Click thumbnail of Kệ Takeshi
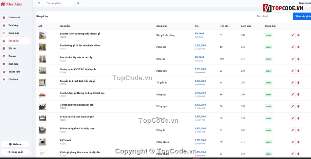 (43, 142)
